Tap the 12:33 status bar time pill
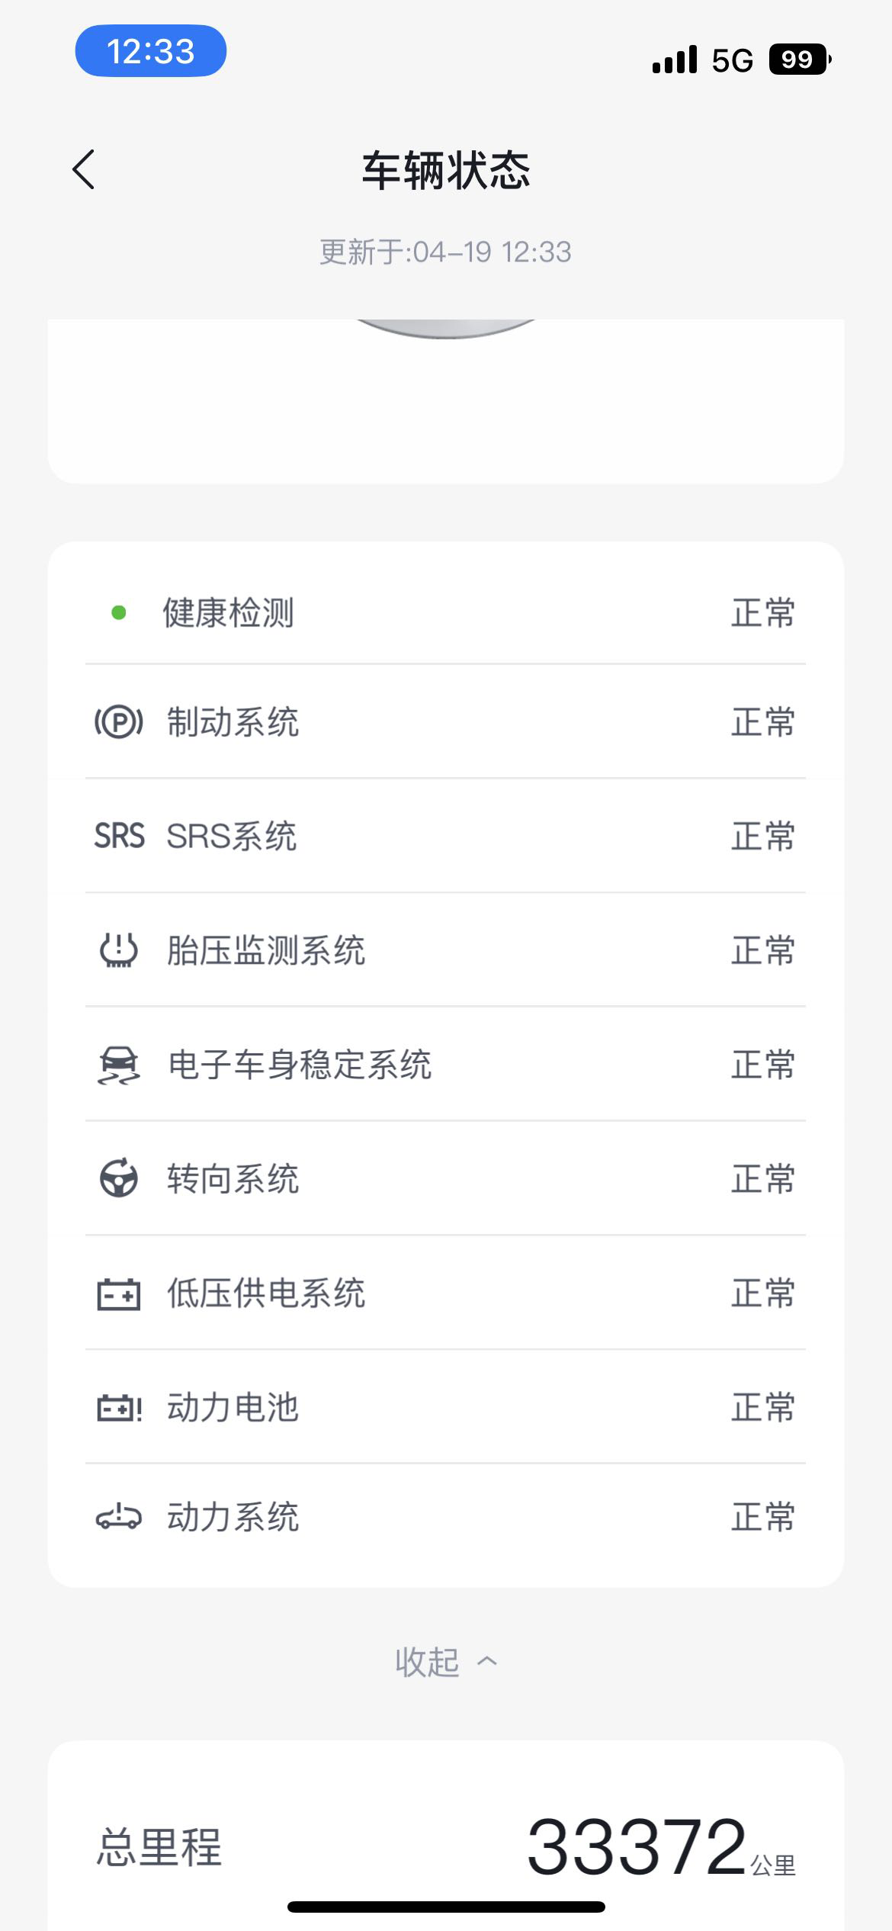 tap(150, 51)
